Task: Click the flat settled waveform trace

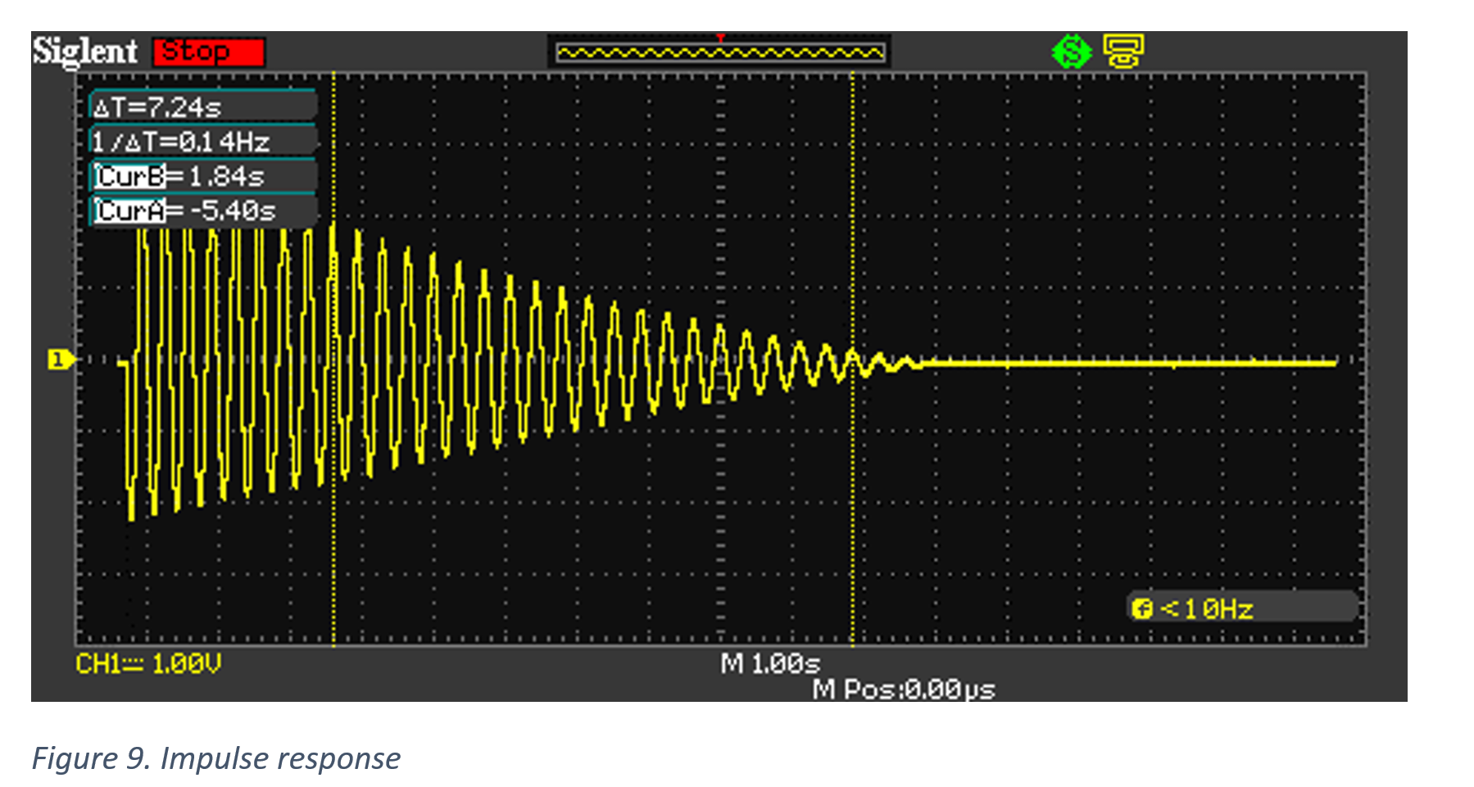Action: (1131, 362)
